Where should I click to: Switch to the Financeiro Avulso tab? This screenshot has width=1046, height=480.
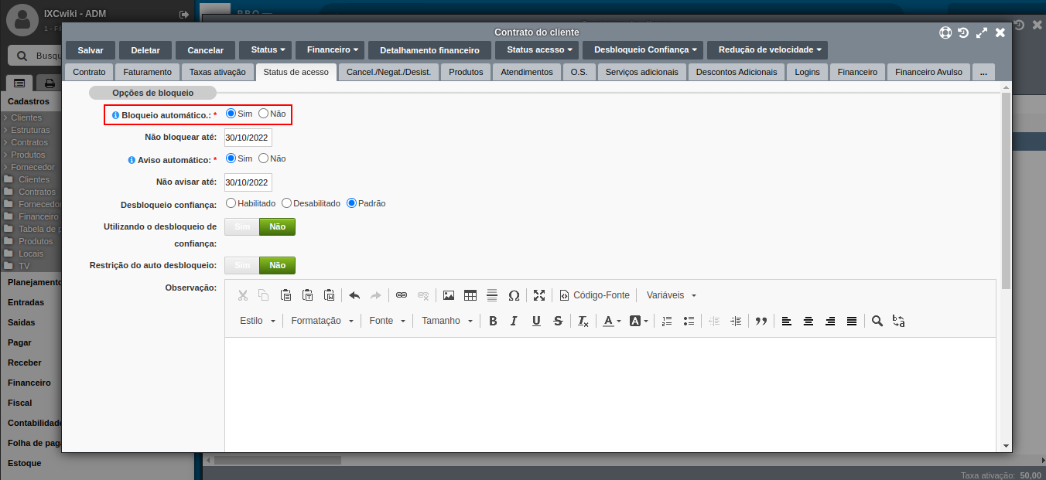point(928,72)
